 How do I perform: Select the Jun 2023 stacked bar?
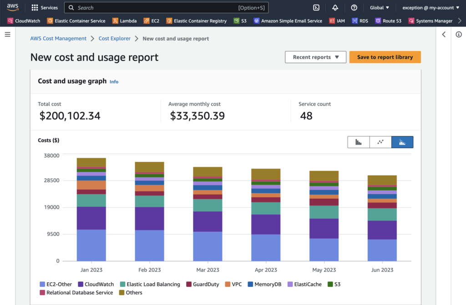pos(382,218)
